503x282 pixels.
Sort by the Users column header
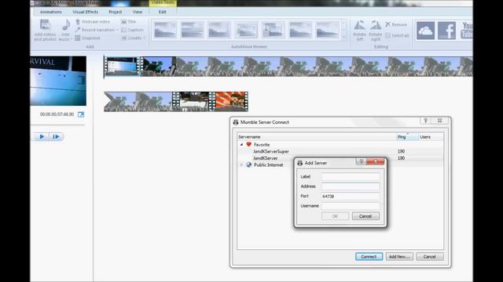point(431,137)
